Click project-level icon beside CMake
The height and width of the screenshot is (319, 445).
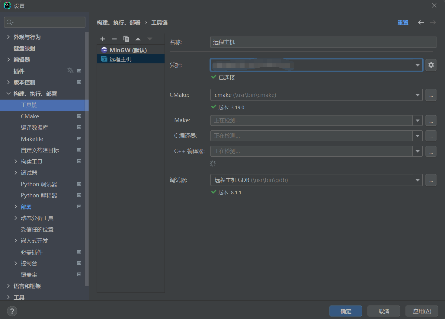click(79, 116)
